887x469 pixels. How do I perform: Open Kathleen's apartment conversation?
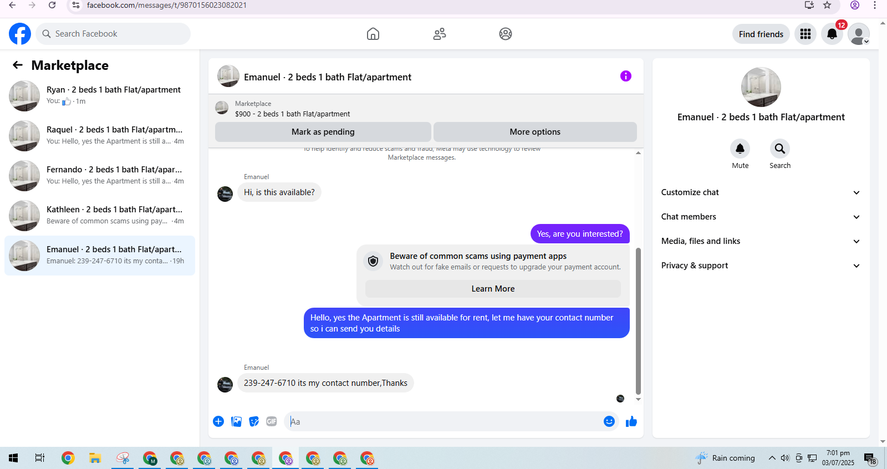click(x=100, y=216)
